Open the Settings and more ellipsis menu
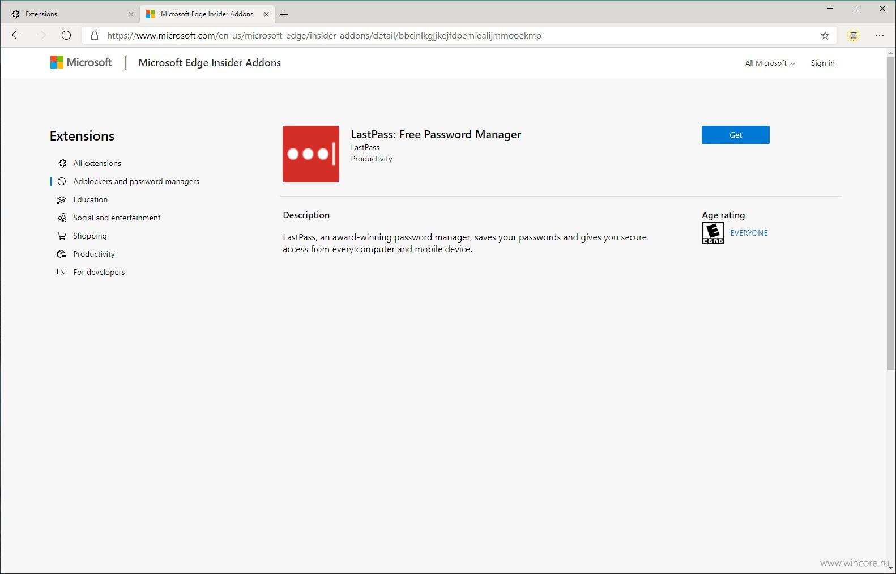 point(880,35)
